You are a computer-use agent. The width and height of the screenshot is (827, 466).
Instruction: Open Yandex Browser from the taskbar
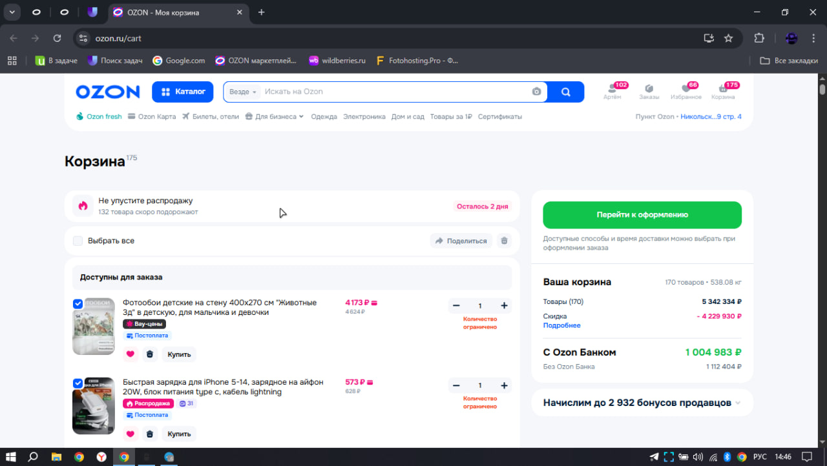click(101, 457)
